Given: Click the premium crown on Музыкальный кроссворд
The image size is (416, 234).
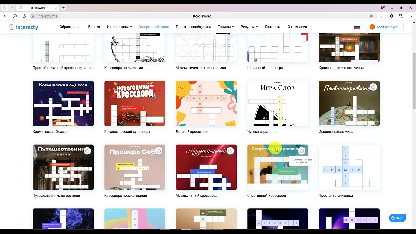Looking at the screenshot, I should [230, 151].
